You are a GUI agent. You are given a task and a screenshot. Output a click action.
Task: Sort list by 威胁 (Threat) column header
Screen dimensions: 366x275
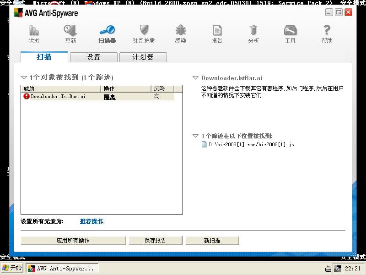[x=61, y=88]
